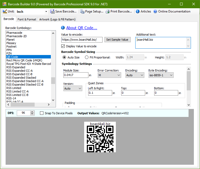Click symbology list horizontal scroll right arrow

click(x=48, y=105)
